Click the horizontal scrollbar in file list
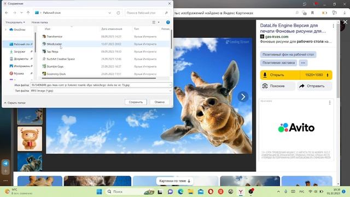The width and height of the screenshot is (350, 197). coord(98,78)
